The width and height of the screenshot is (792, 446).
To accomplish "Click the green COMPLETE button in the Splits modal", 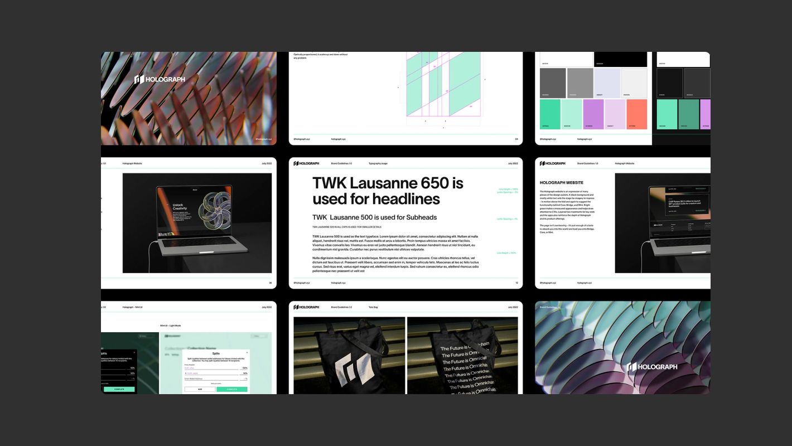I will tap(231, 389).
